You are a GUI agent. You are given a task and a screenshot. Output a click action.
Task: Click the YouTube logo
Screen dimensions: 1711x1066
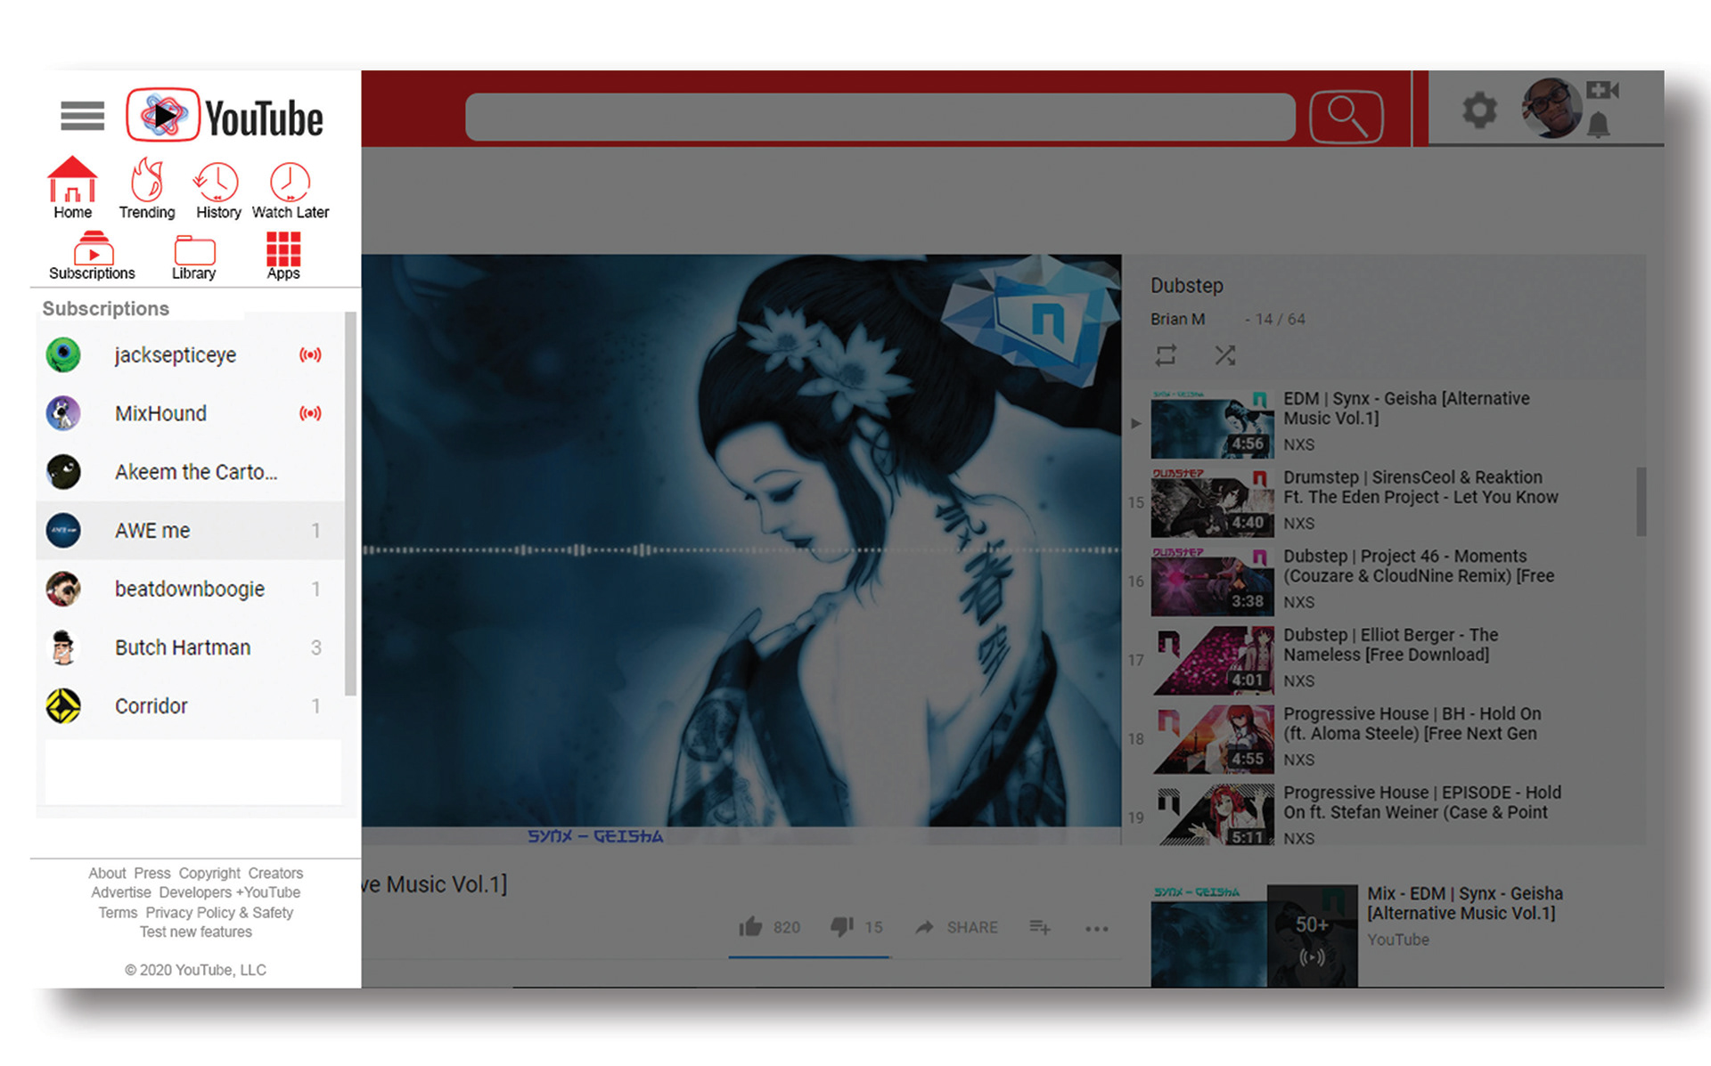tap(225, 116)
